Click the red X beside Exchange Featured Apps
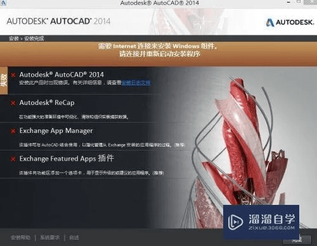317x246 pixels. click(x=13, y=159)
